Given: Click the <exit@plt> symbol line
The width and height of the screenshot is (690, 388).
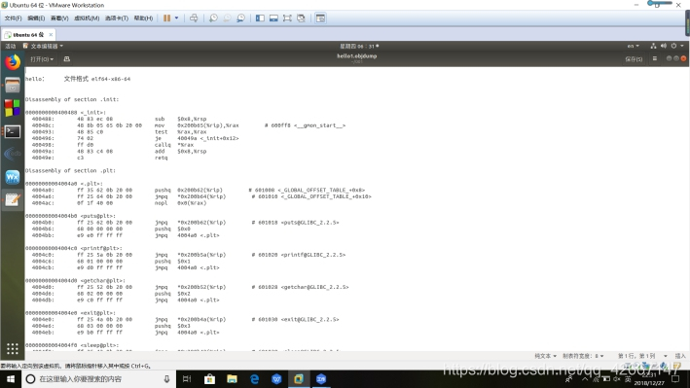Looking at the screenshot, I should 70,313.
